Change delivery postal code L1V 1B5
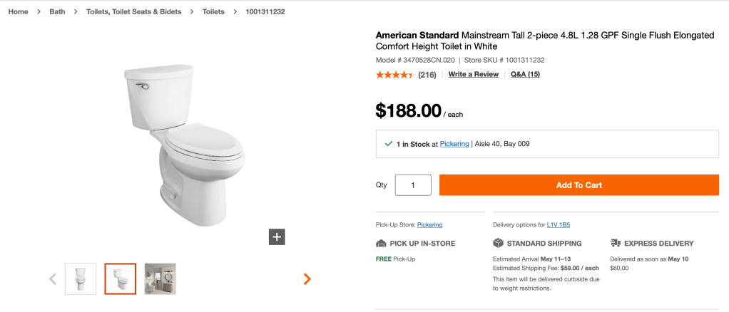This screenshot has width=729, height=312. [559, 225]
